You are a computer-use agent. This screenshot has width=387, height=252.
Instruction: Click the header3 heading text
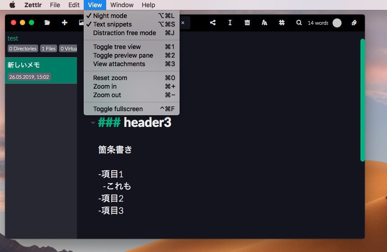[147, 122]
